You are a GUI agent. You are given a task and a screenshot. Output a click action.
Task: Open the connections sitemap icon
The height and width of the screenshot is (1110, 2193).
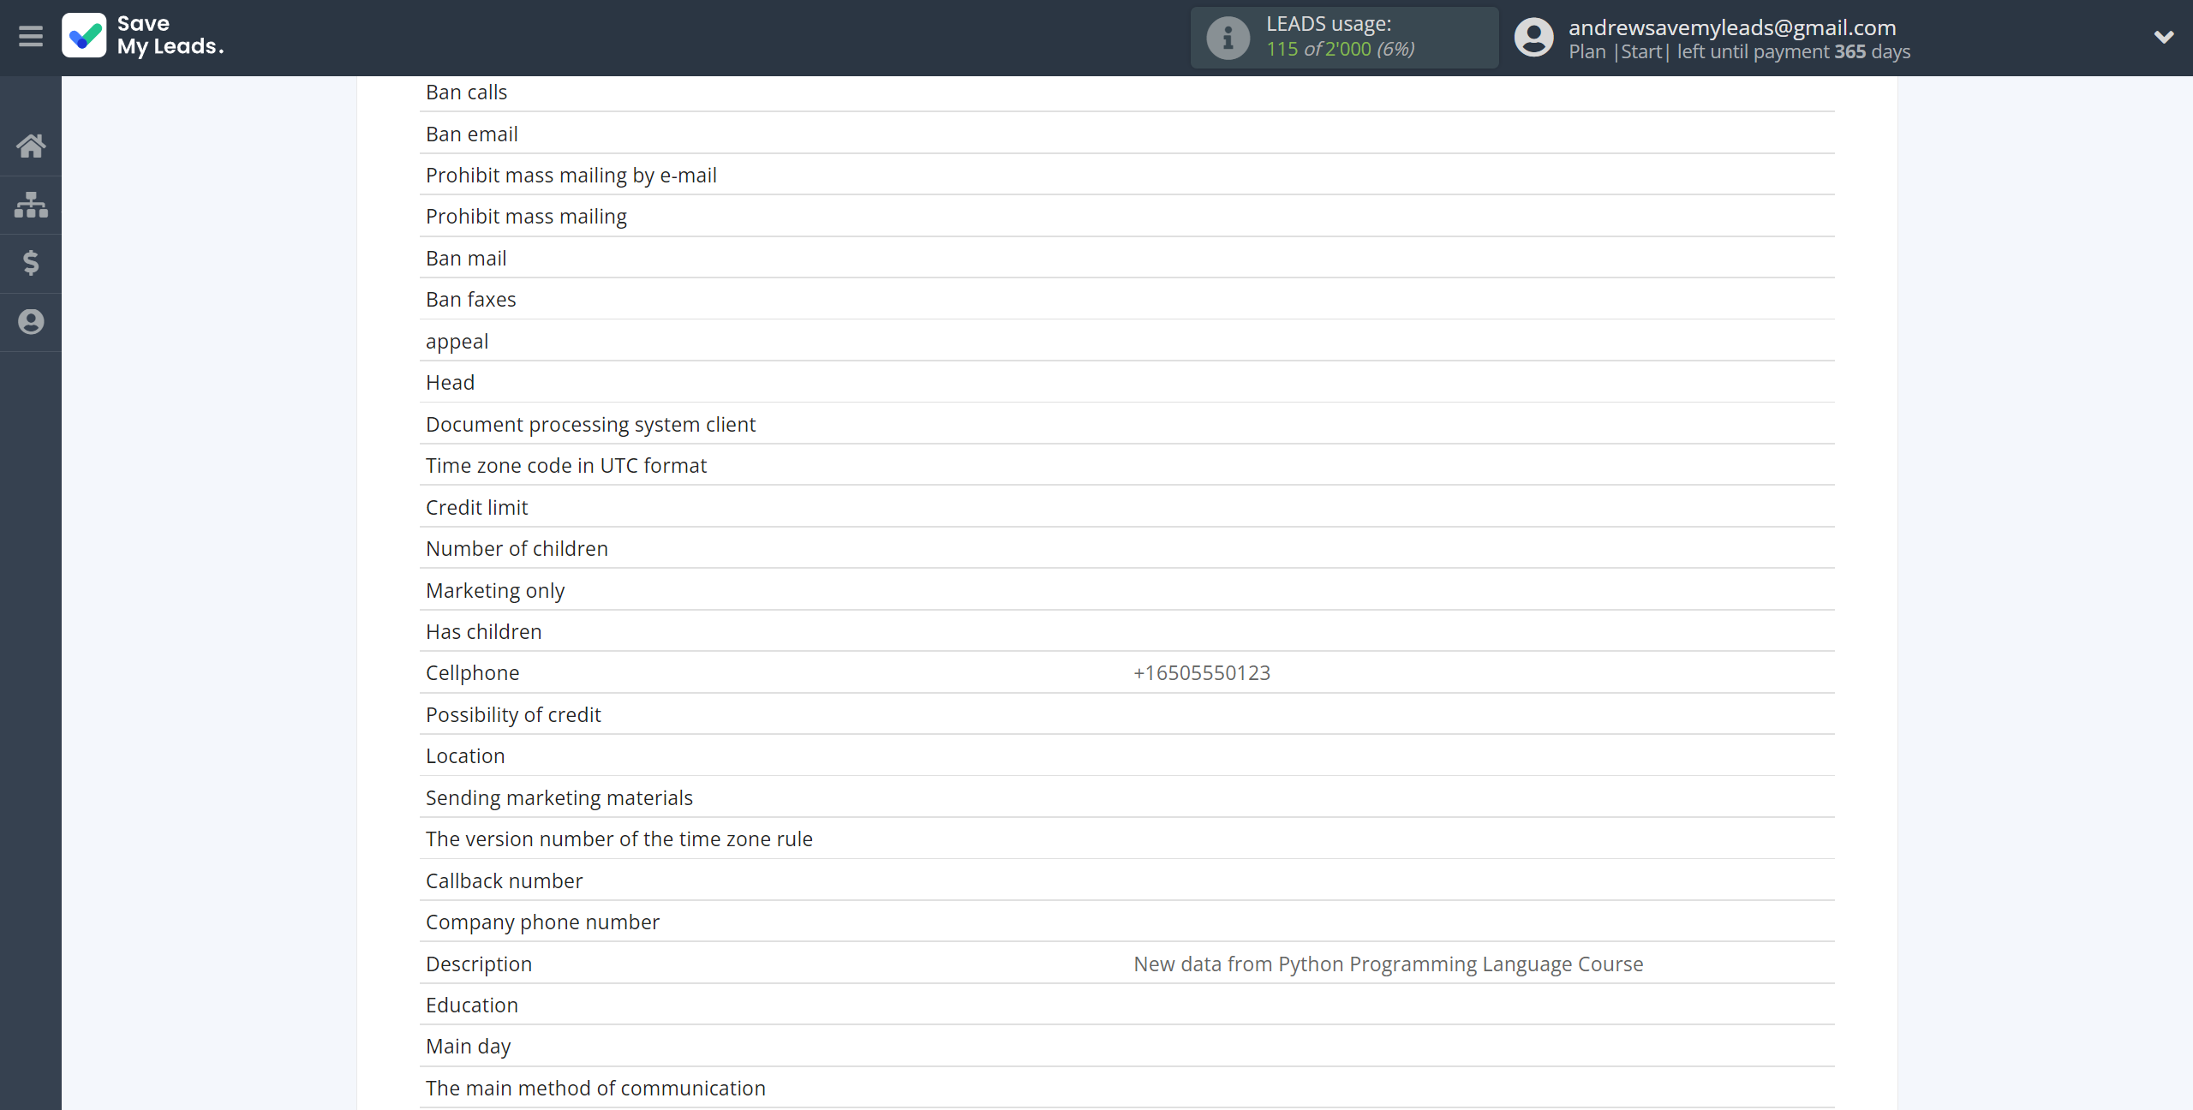pyautogui.click(x=31, y=205)
